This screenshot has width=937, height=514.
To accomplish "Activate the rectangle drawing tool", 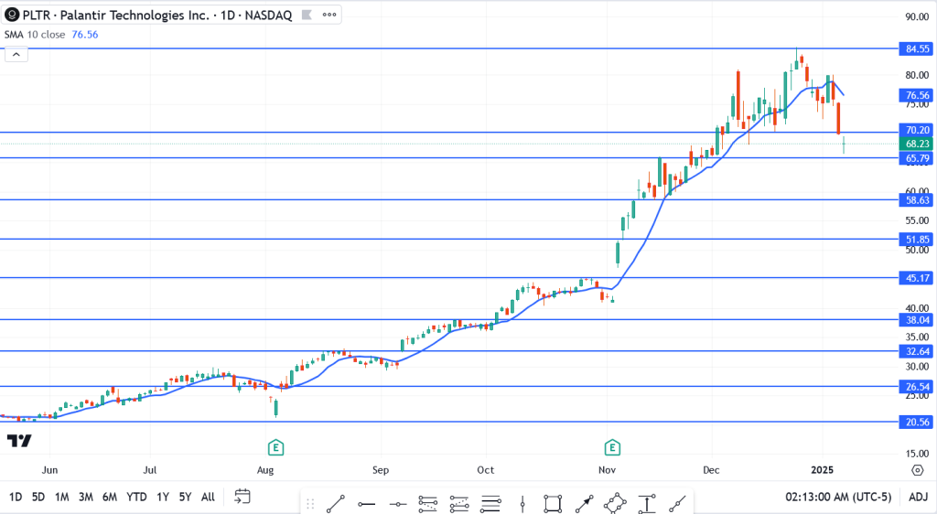I will 552,502.
